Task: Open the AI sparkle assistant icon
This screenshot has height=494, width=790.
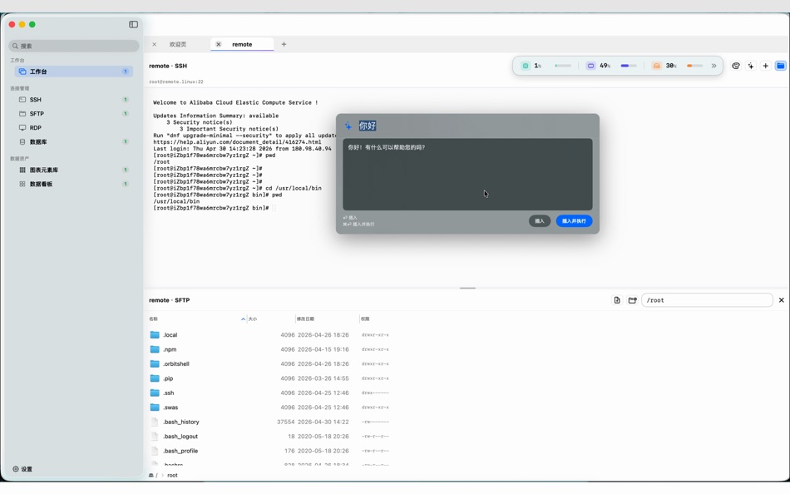Action: tap(751, 66)
